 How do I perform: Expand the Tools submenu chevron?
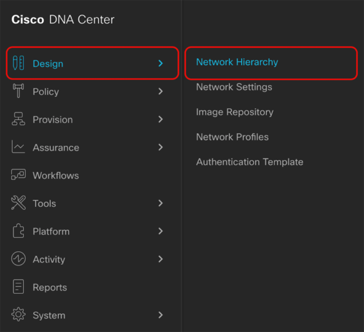(x=161, y=203)
